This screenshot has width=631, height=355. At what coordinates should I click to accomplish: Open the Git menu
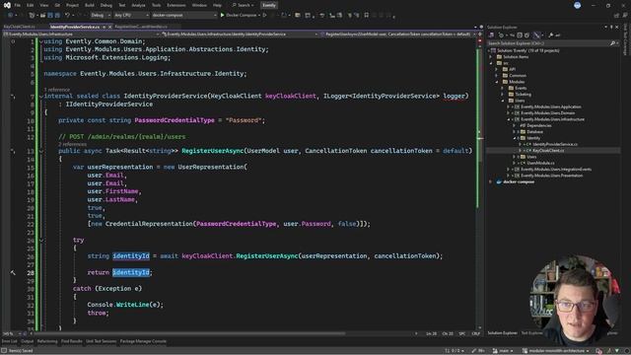(57, 5)
